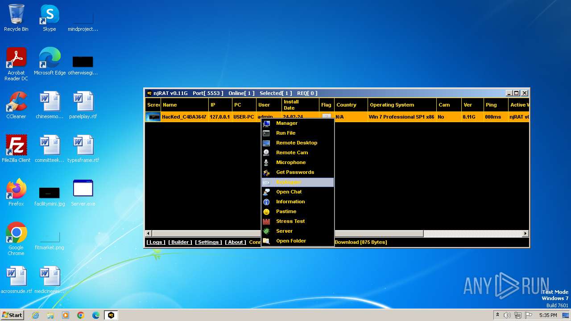Click the 5:35 PM taskbar clock
The image size is (571, 321).
coord(548,315)
